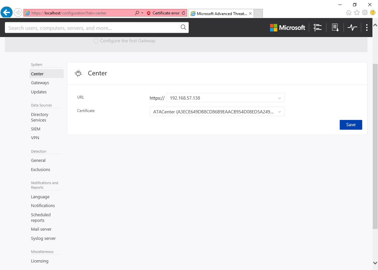Viewport: 378px width, 270px height.
Task: Open the attack timeline icon
Action: click(318, 28)
